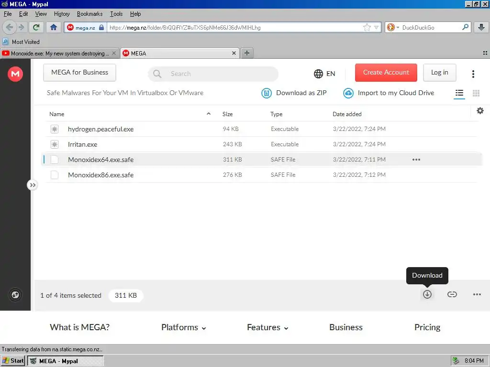Click Create Account button
Image resolution: width=490 pixels, height=367 pixels.
tap(386, 73)
